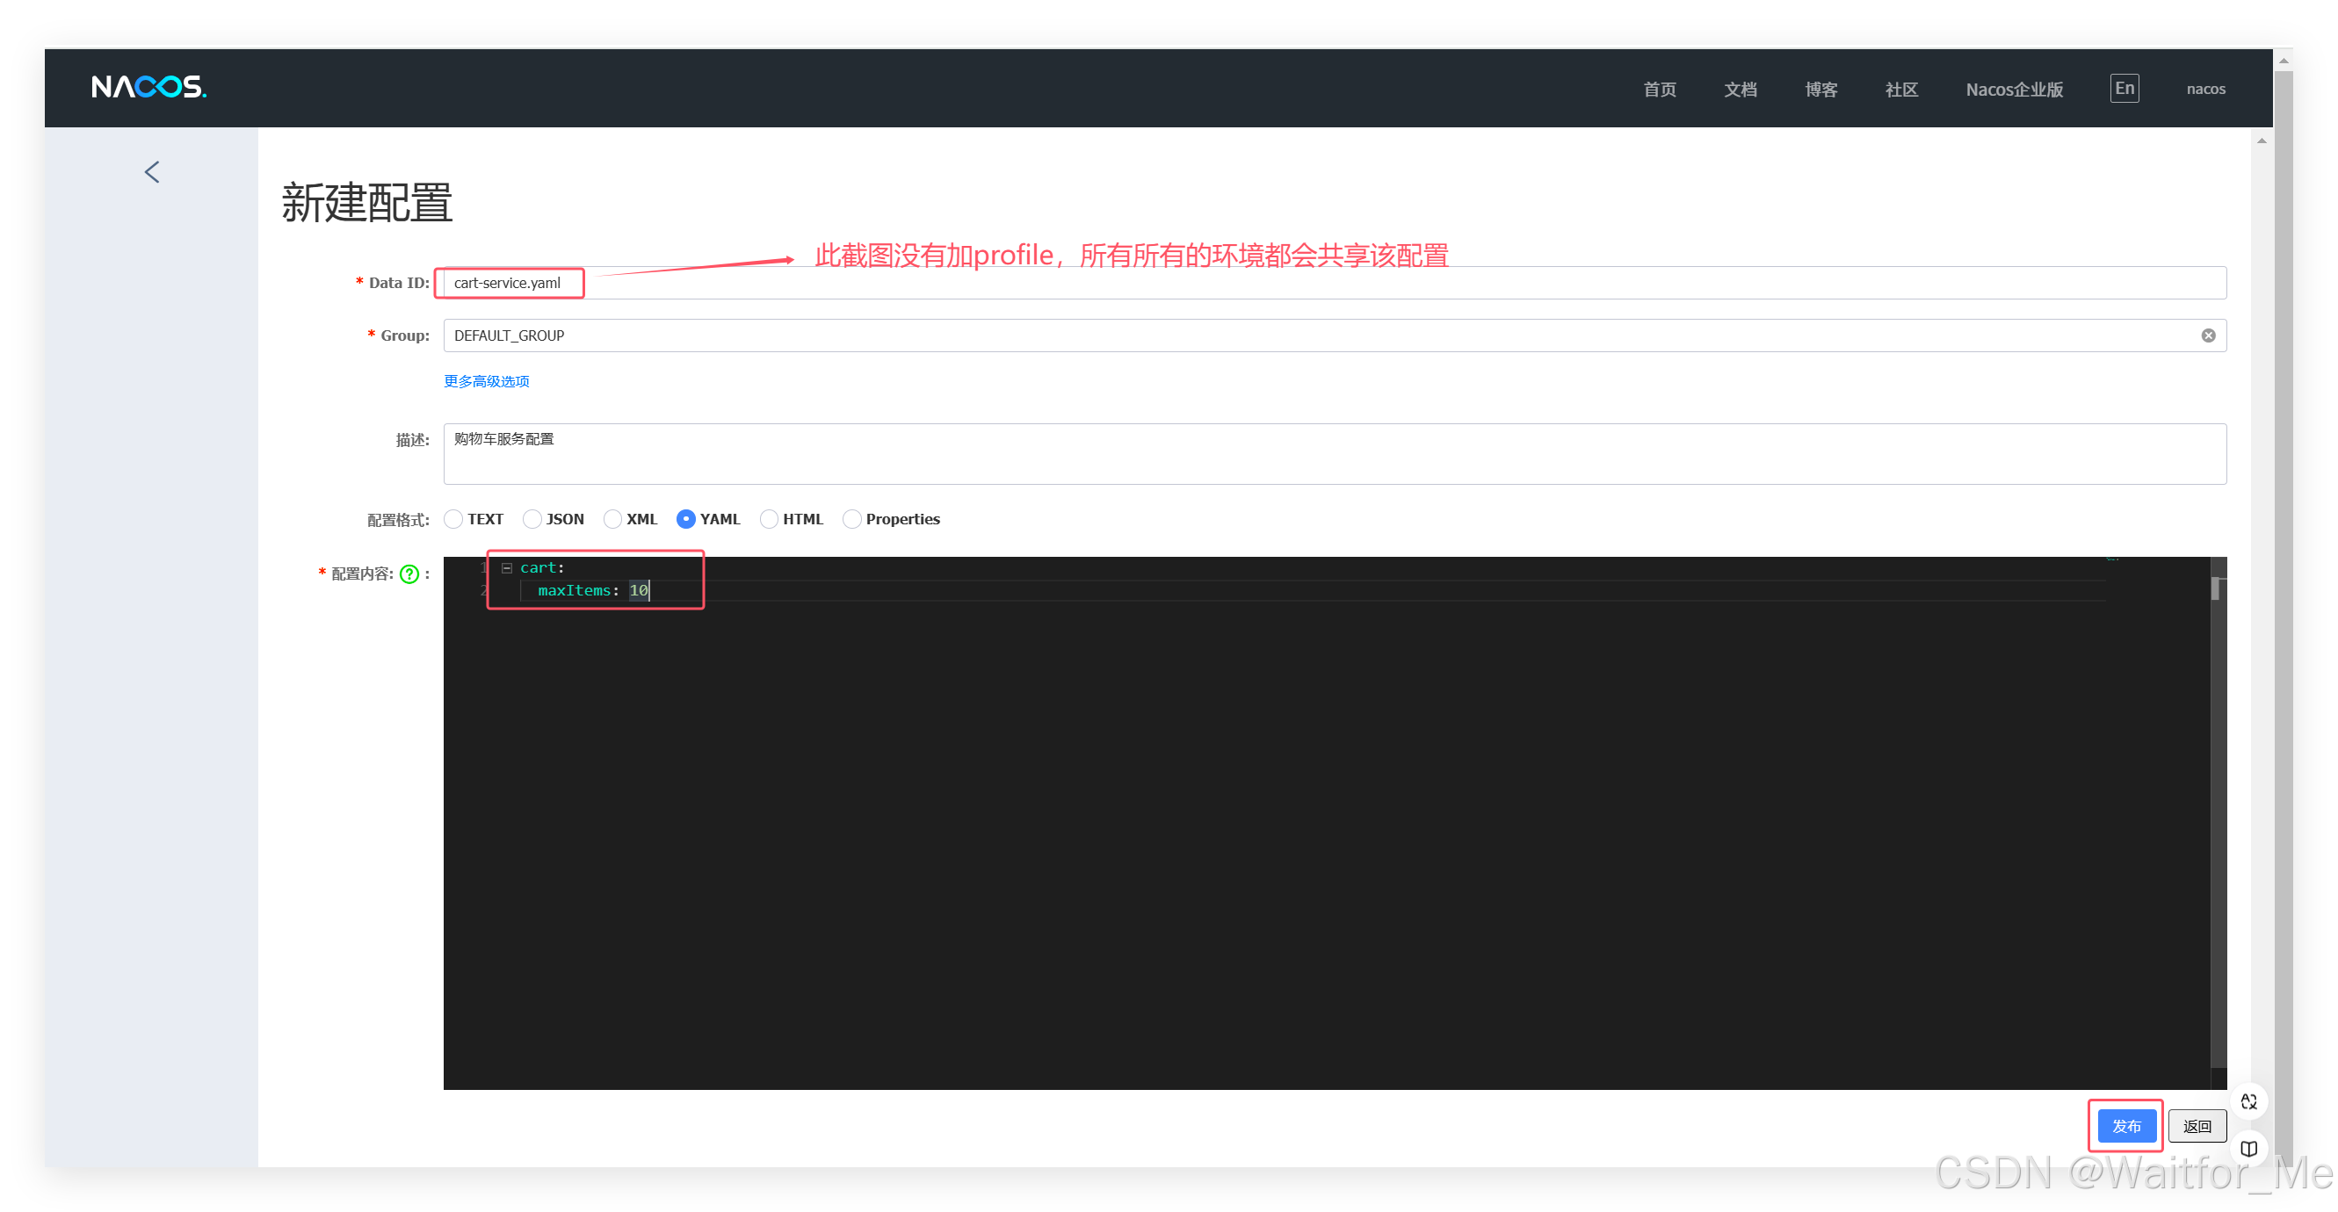Collapse the cart: block fold icon

point(507,568)
